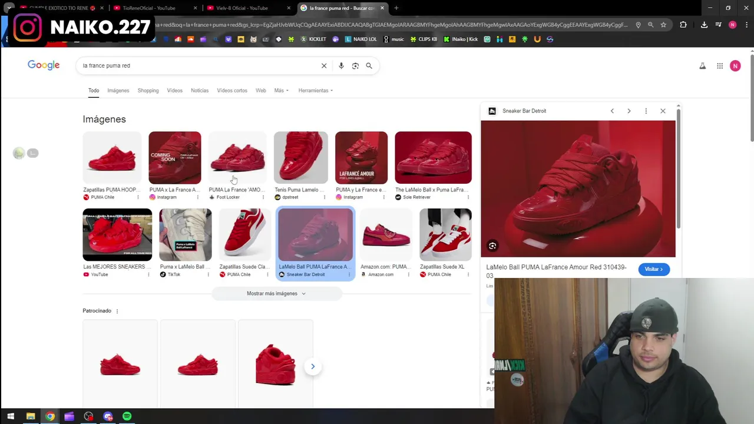Image resolution: width=754 pixels, height=424 pixels.
Task: Search inside the preview image with the Lens icon
Action: (492, 246)
